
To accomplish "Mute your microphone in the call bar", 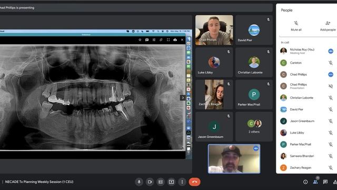I will [139, 182].
